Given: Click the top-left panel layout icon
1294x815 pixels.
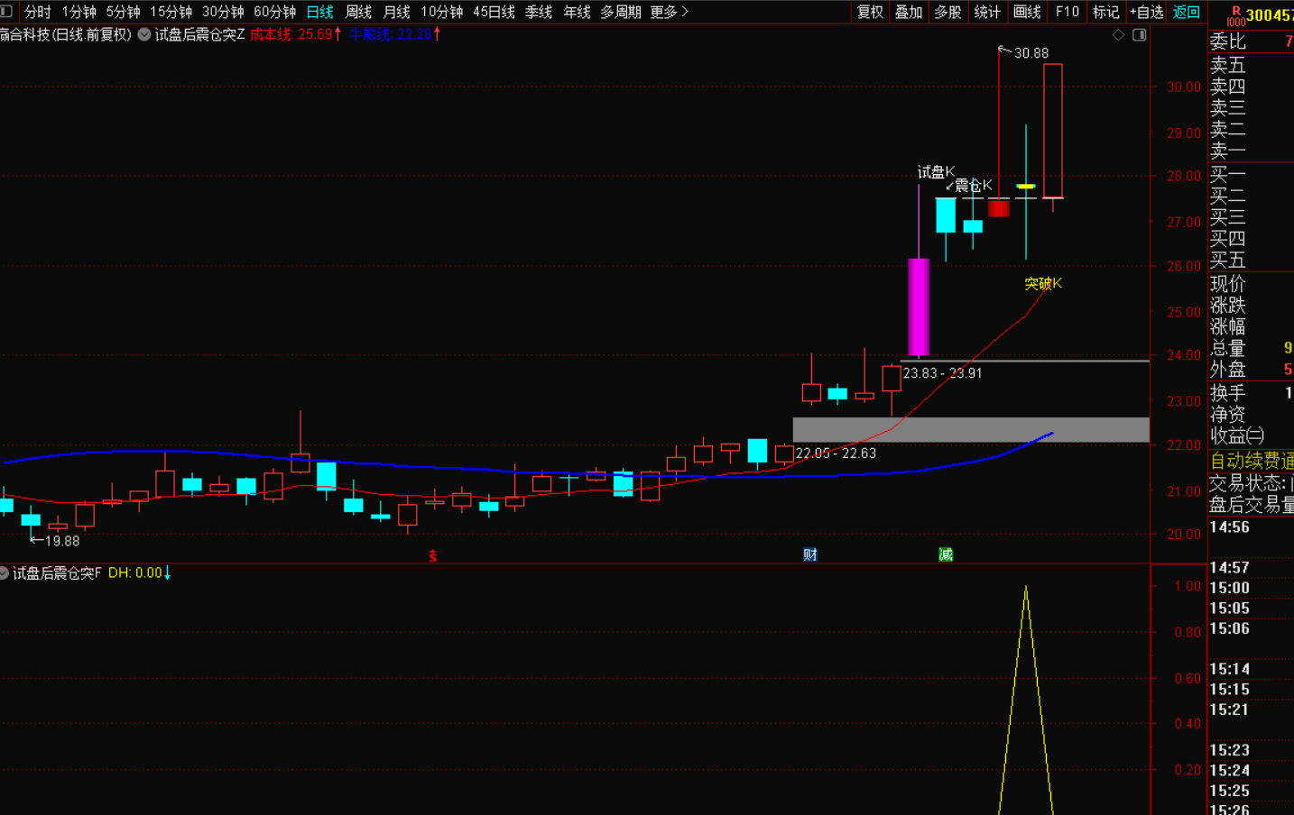Looking at the screenshot, I should tap(6, 12).
